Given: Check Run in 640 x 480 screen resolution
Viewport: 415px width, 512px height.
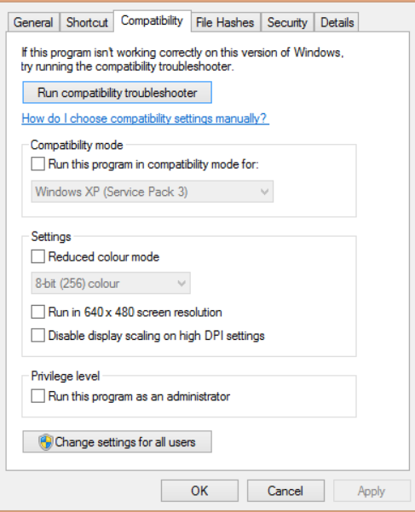Looking at the screenshot, I should 37,312.
